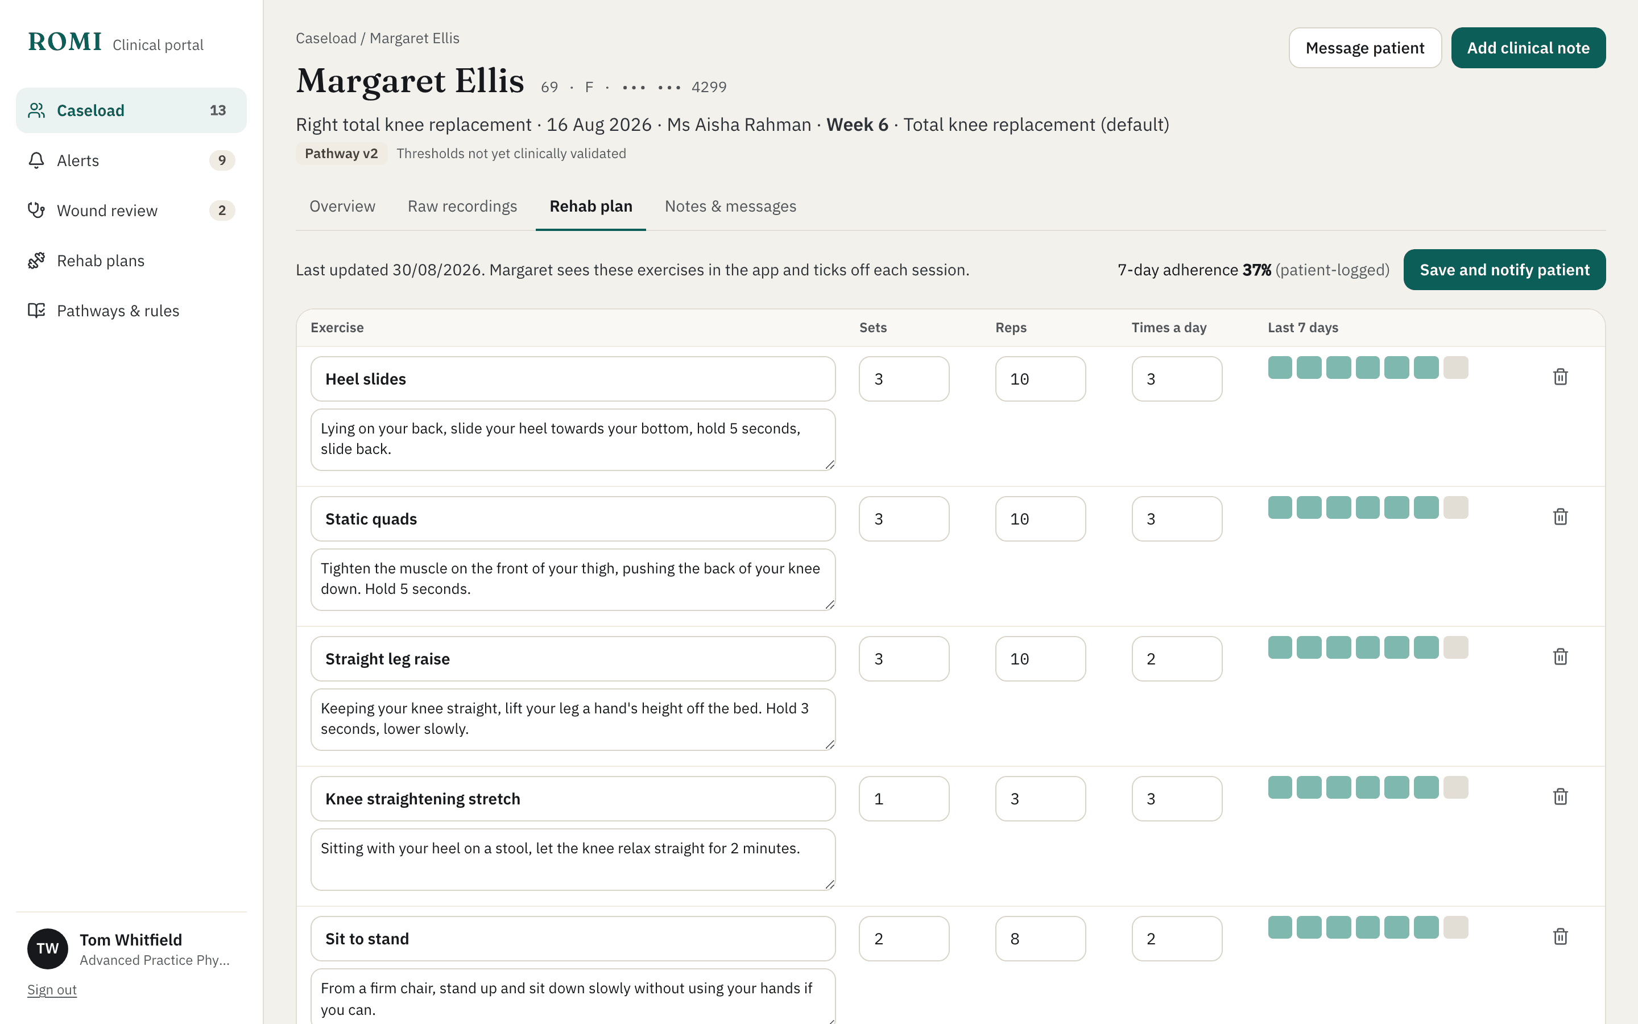
Task: Click the Caseload count 13
Action: click(217, 110)
